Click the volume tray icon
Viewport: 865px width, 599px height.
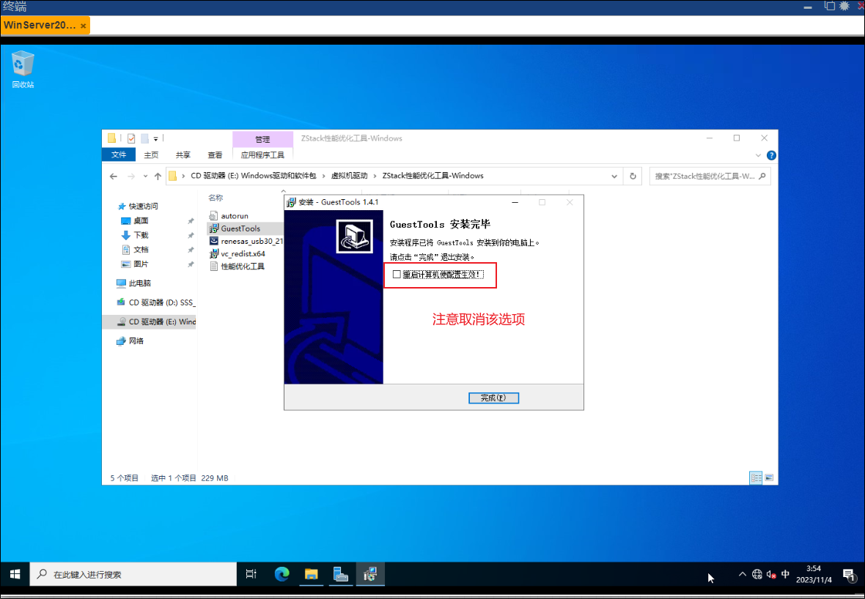point(771,574)
